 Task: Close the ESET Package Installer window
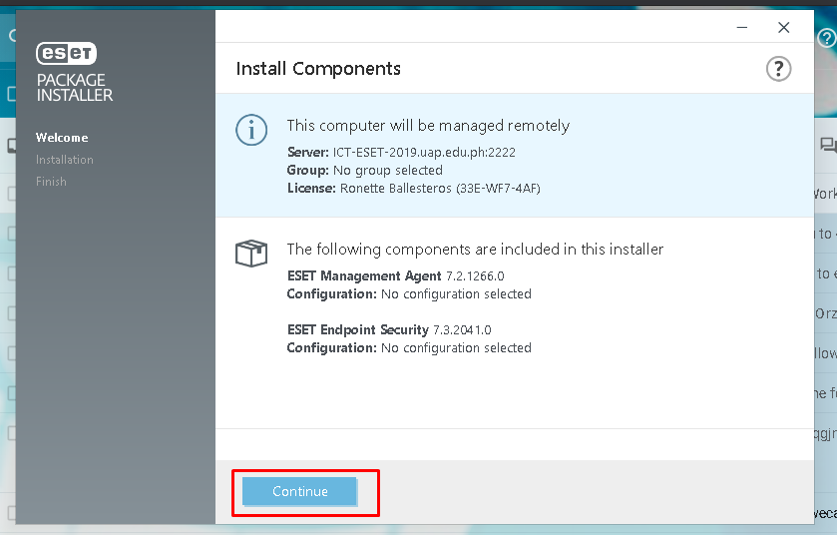tap(783, 27)
